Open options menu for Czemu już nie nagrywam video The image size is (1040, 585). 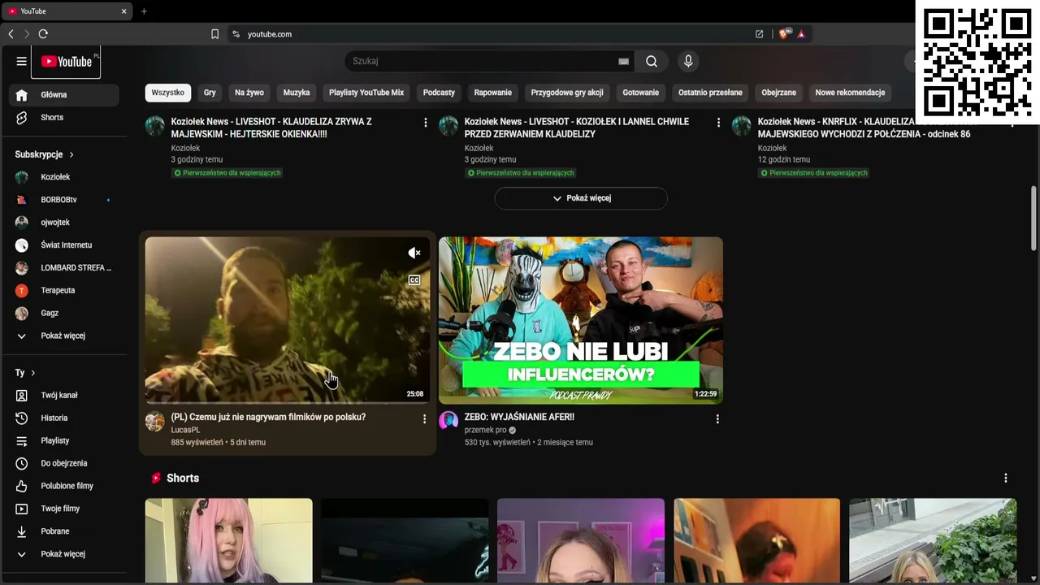(424, 419)
